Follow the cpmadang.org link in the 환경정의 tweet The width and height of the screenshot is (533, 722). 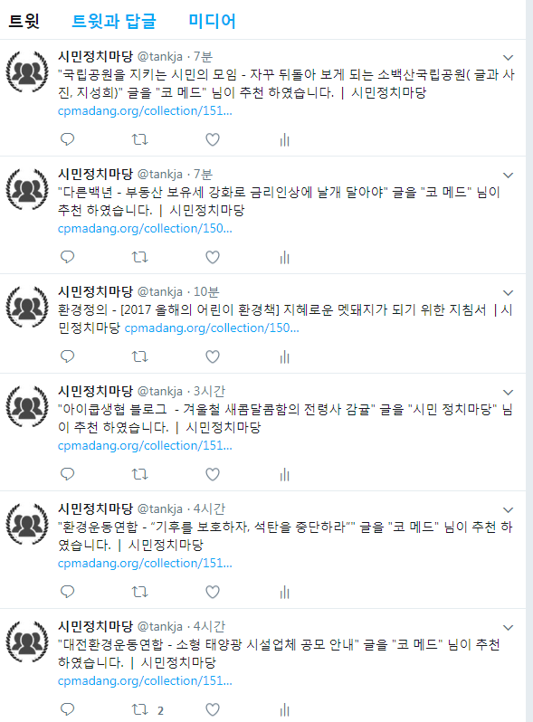coord(212,328)
